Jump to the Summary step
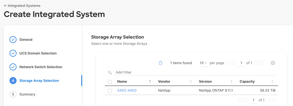This screenshot has height=106, width=293. 27,94
